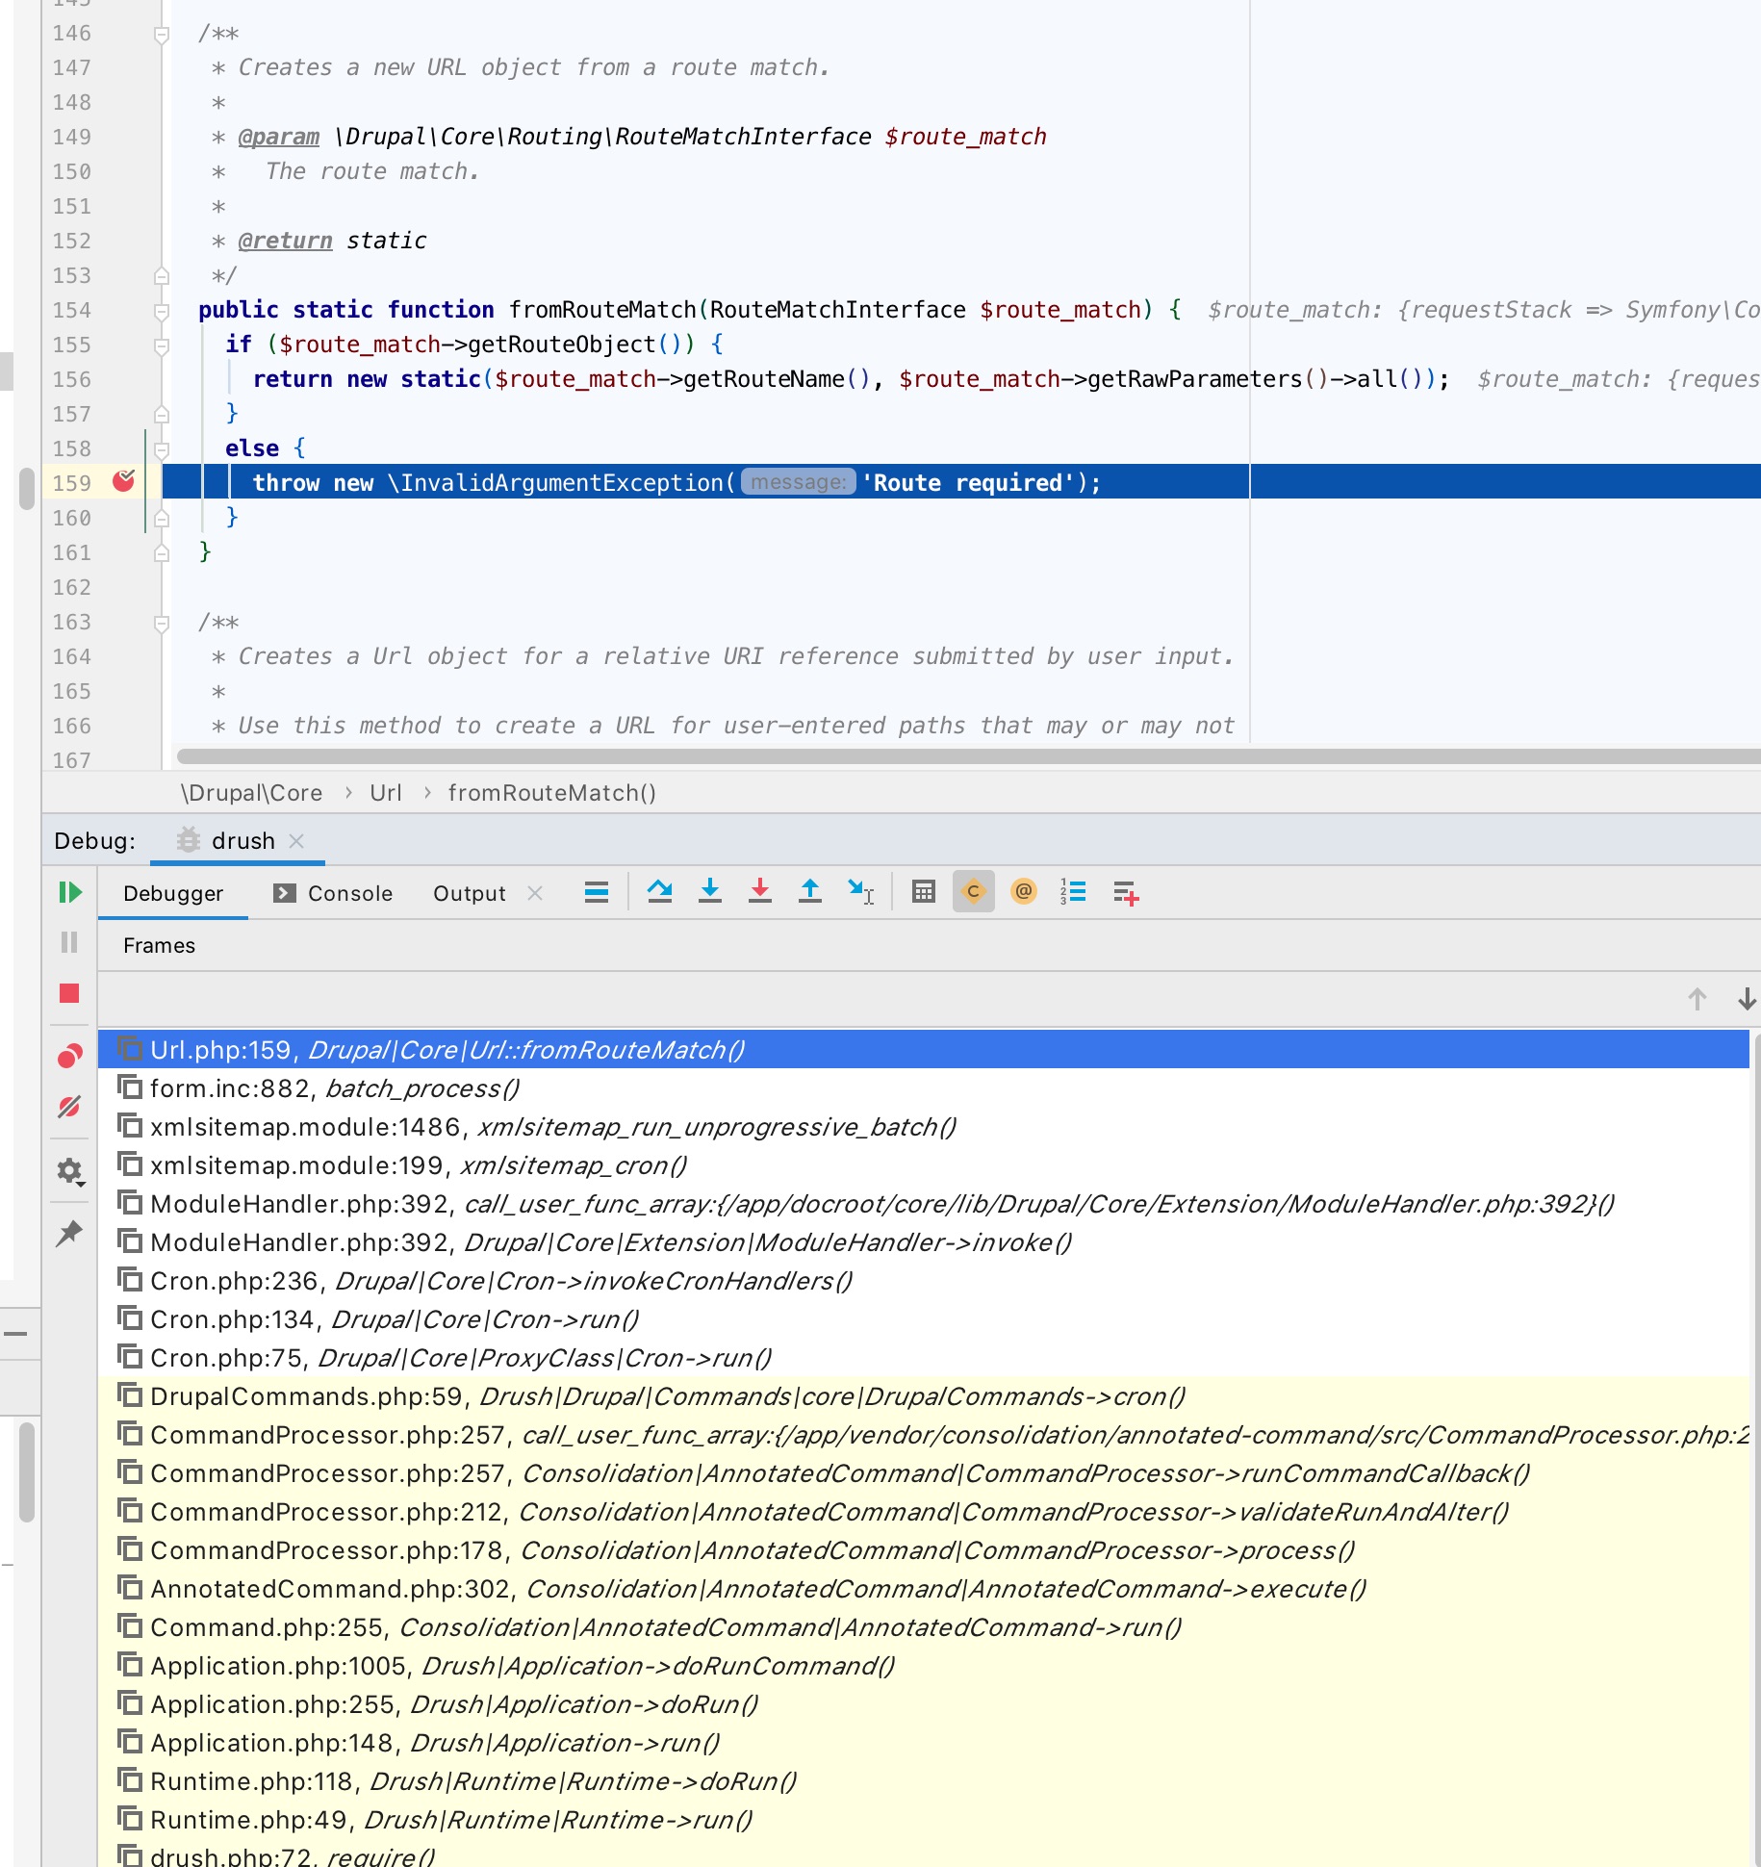1761x1867 pixels.
Task: Open Url in the breadcrumb navigation
Action: pyautogui.click(x=385, y=792)
